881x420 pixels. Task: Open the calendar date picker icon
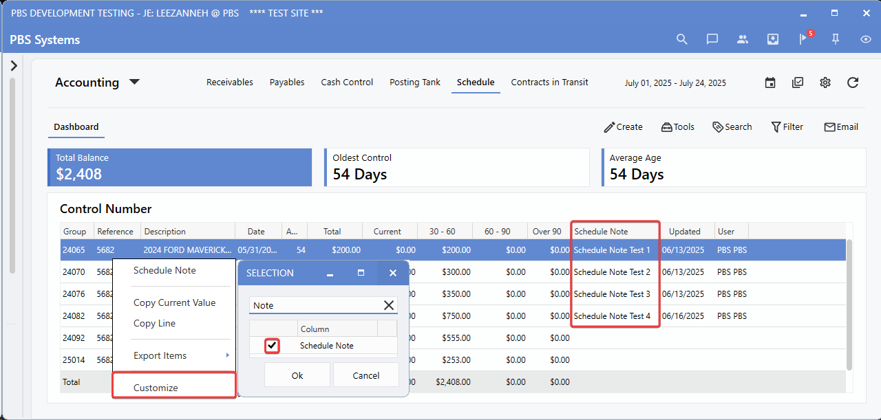[770, 82]
